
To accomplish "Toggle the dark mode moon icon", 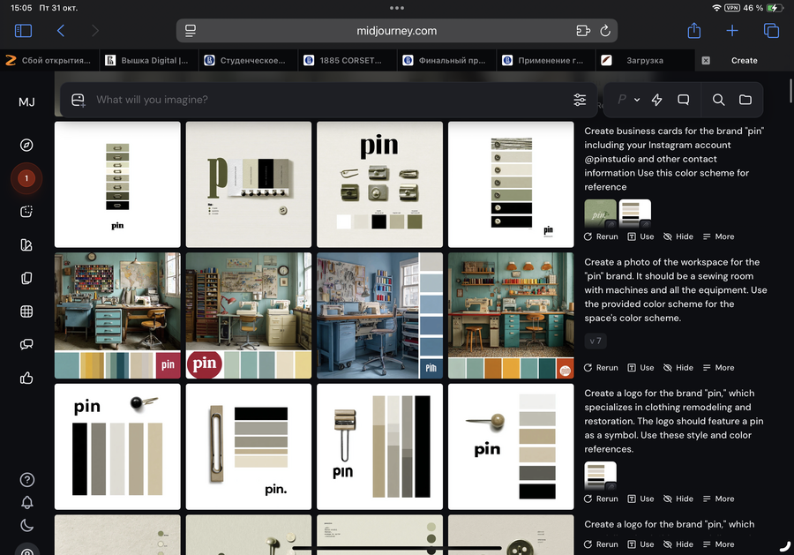I will (x=26, y=525).
